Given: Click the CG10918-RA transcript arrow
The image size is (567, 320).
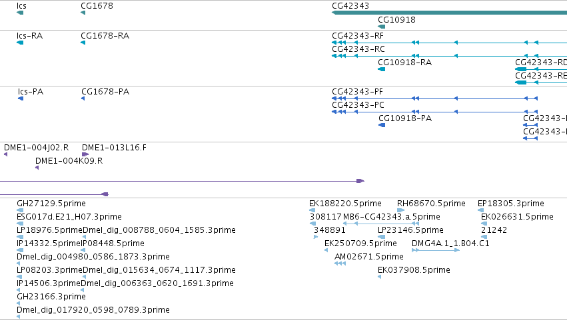Looking at the screenshot, I should click(381, 69).
